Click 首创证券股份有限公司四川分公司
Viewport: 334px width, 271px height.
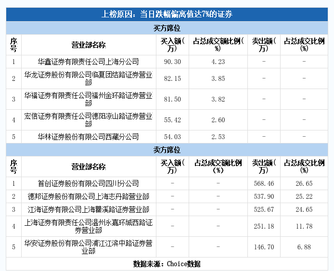[89, 183]
